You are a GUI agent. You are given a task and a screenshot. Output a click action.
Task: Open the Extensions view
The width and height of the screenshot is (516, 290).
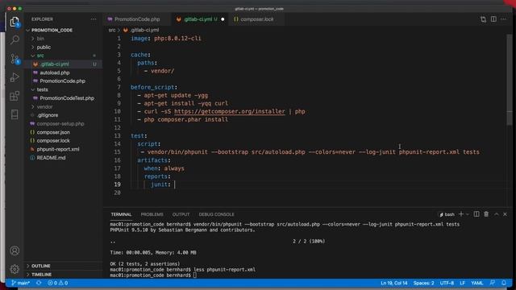pyautogui.click(x=15, y=96)
